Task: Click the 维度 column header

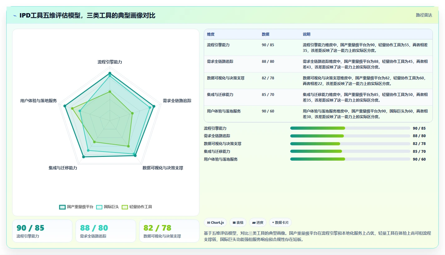Action: click(211, 34)
